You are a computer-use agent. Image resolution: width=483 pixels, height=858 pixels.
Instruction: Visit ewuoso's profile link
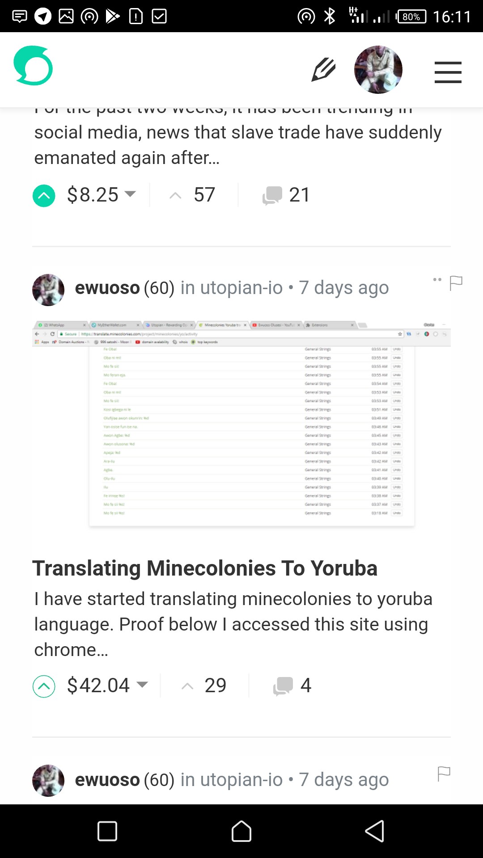(x=107, y=288)
